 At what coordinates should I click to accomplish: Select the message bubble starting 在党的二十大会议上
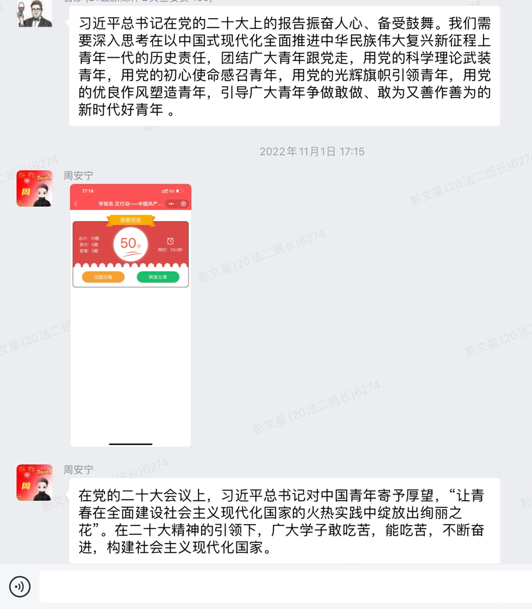point(285,521)
